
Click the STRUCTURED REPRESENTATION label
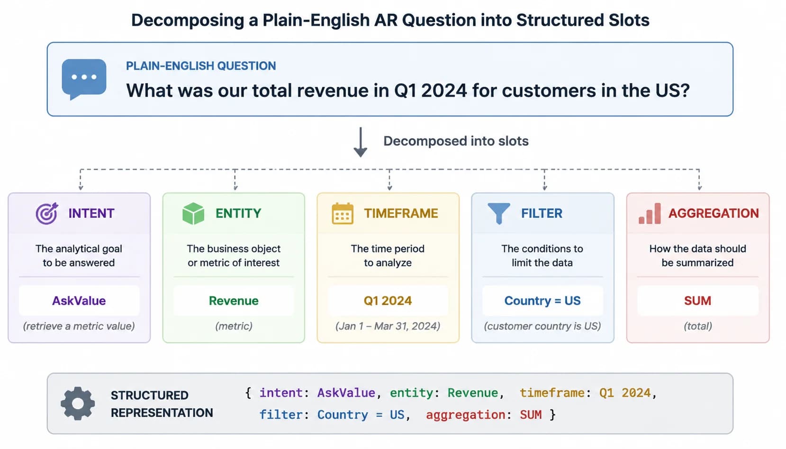point(162,404)
